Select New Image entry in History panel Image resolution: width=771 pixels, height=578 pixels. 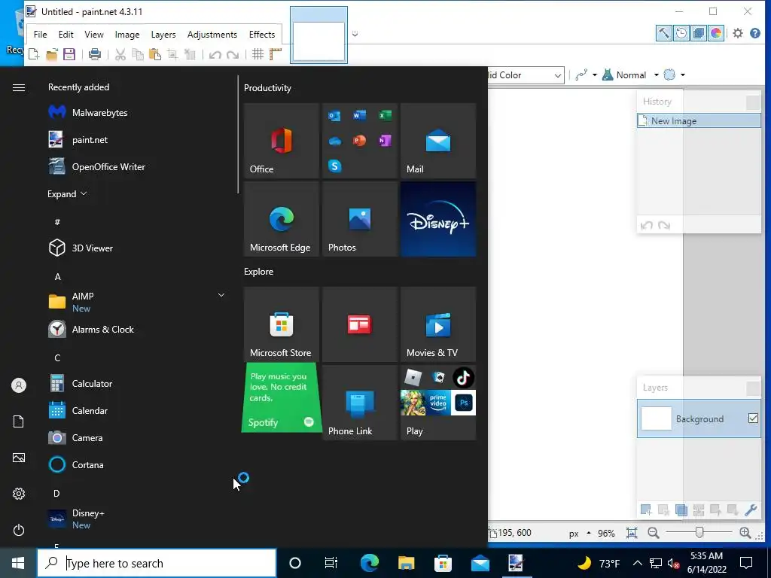tap(699, 121)
